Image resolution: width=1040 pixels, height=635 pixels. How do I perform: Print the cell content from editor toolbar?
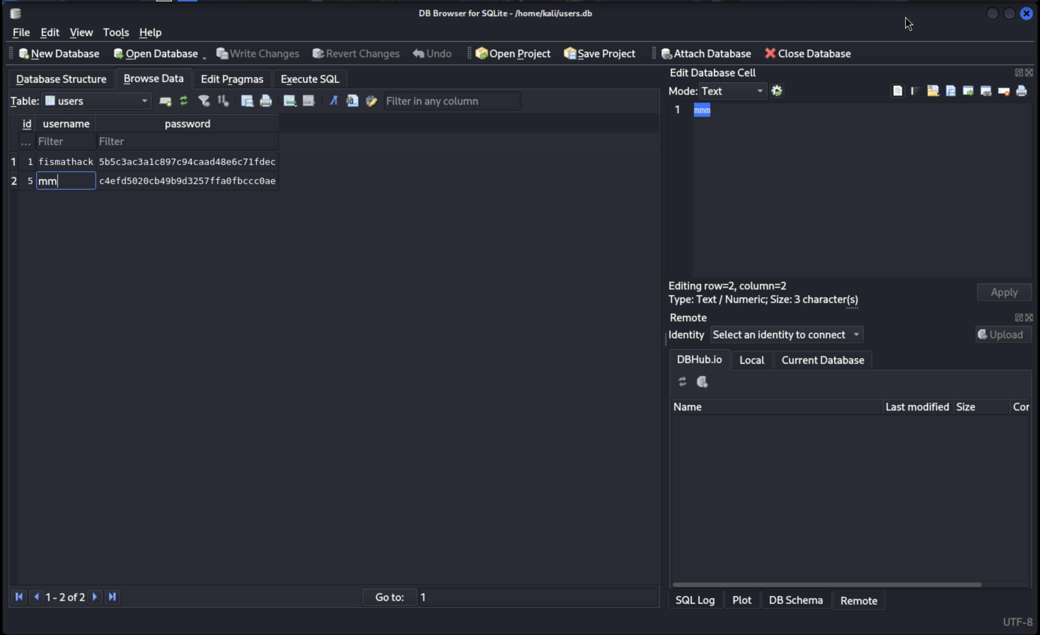1022,91
